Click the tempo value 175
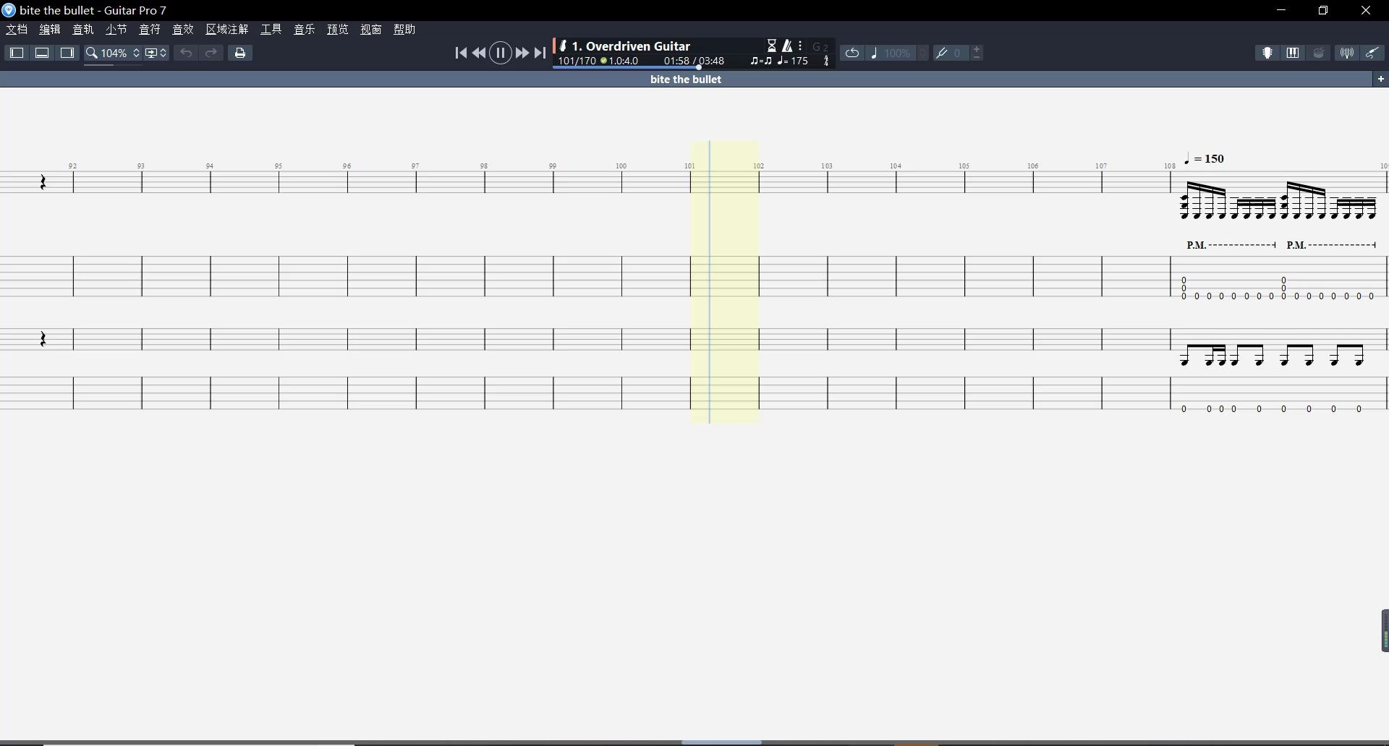The width and height of the screenshot is (1389, 746). click(x=799, y=61)
